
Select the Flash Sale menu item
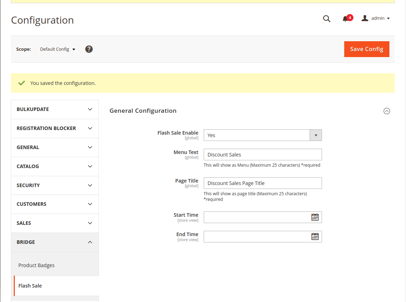coord(30,286)
